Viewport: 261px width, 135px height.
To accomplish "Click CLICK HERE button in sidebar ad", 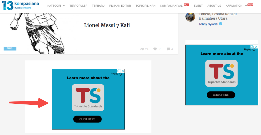I will 221,95.
